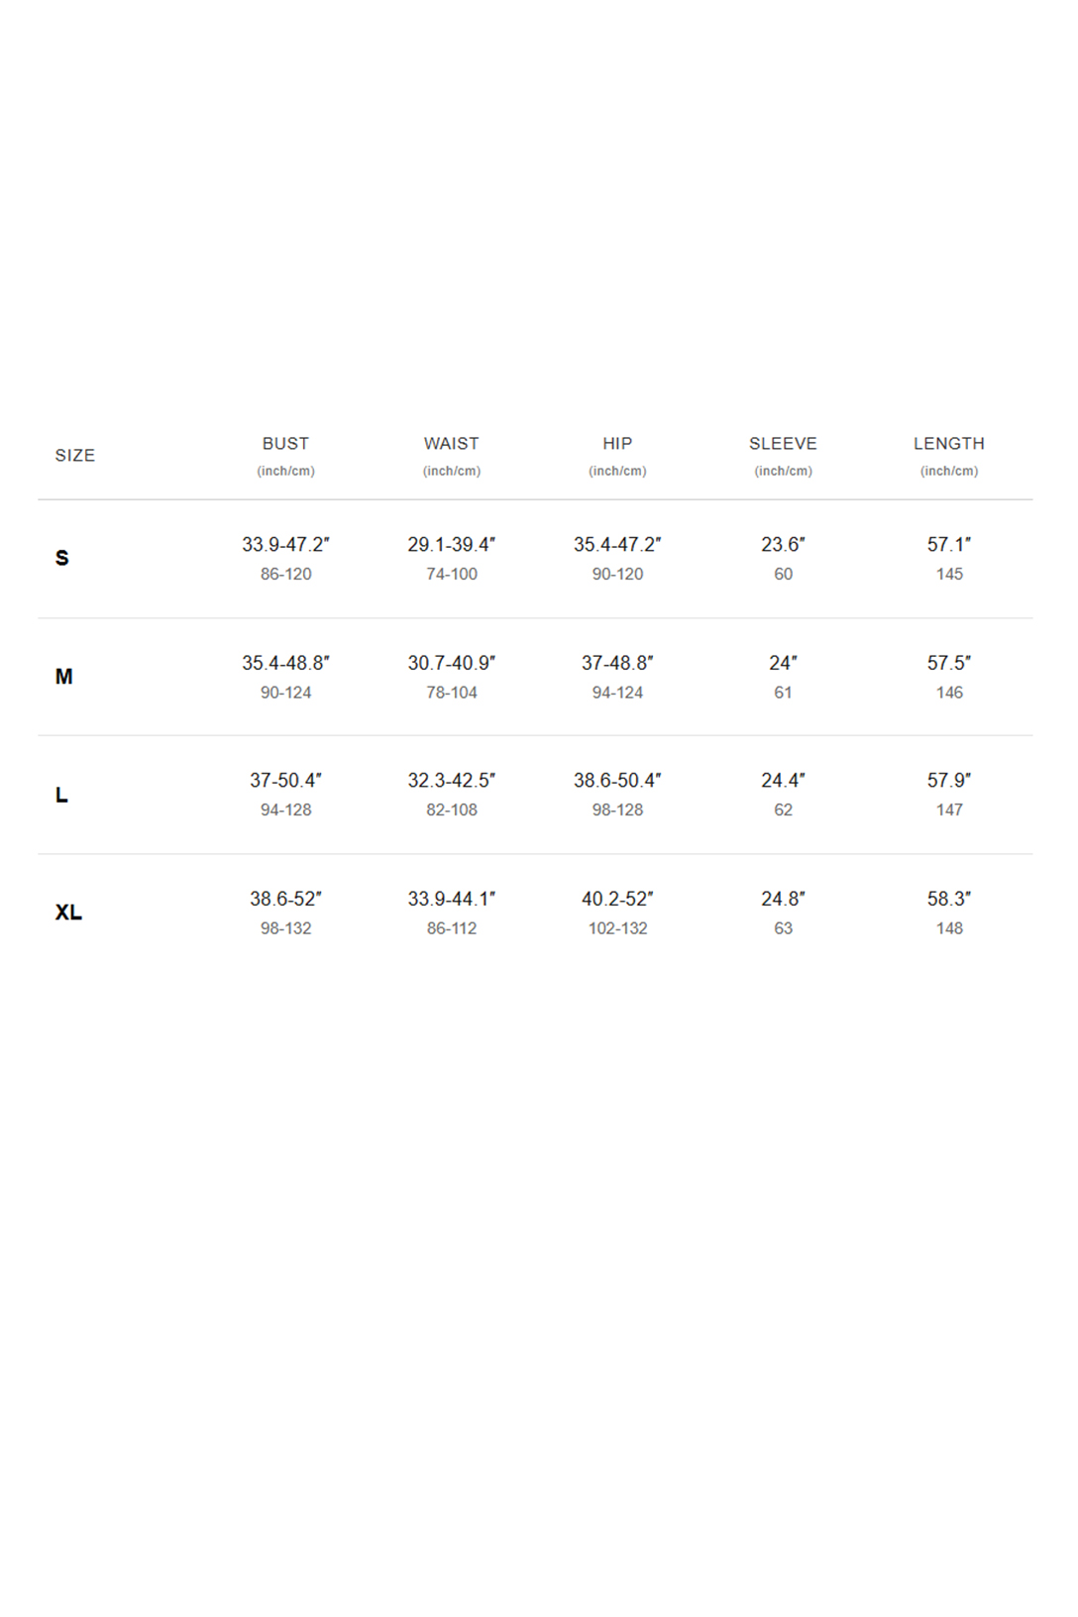Image resolution: width=1078 pixels, height=1617 pixels.
Task: Click length value 57.1" for size S
Action: (x=949, y=545)
